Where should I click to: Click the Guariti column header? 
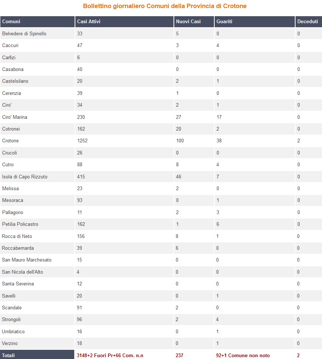tap(224, 22)
